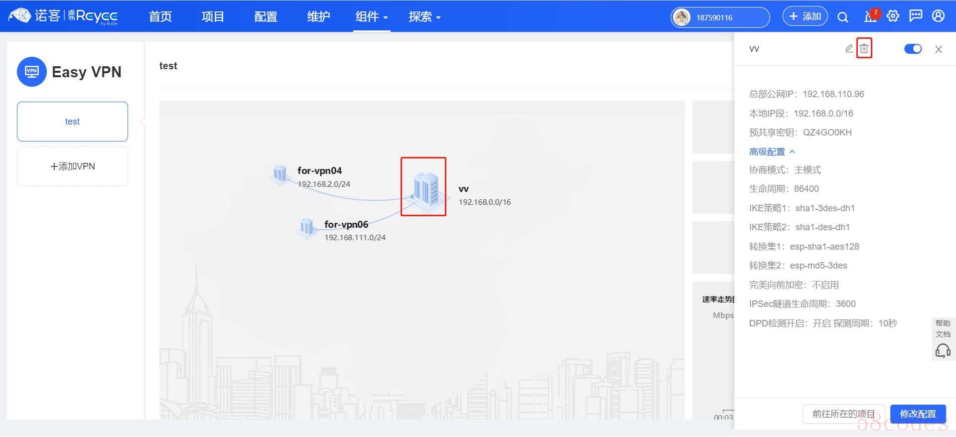
Task: Click the trash delete icon for vv
Action: [864, 48]
